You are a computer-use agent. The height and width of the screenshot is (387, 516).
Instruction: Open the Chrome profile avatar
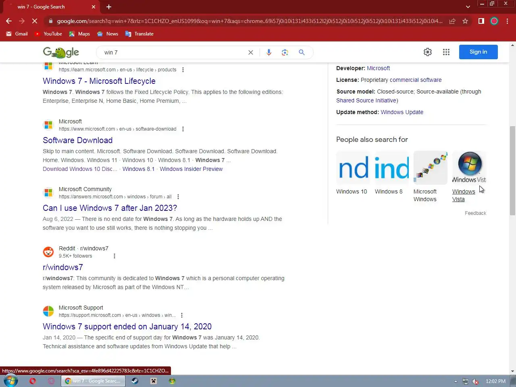(494, 21)
